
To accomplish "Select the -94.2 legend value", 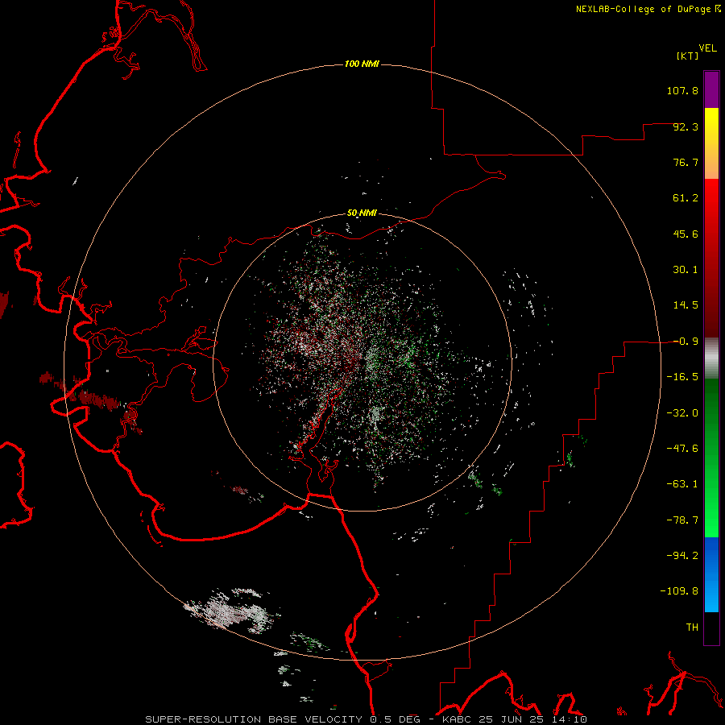I will coord(682,556).
